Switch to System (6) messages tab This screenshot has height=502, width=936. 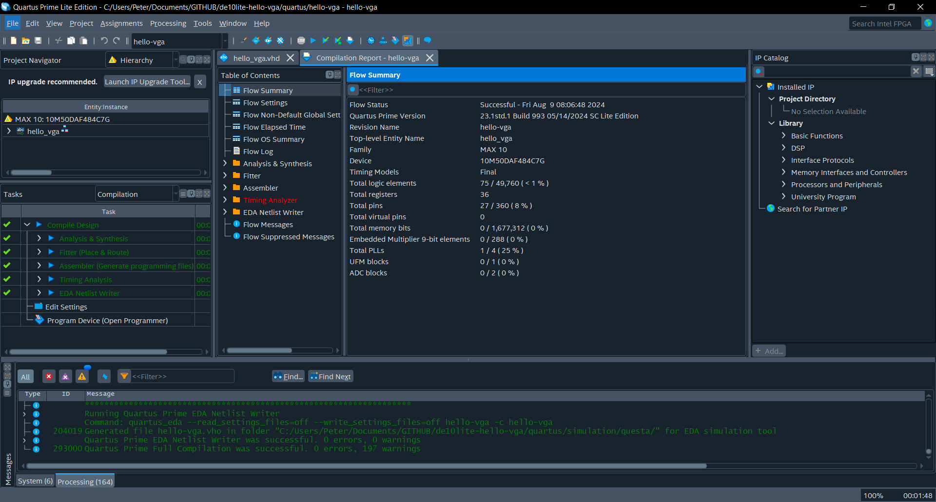(x=35, y=481)
